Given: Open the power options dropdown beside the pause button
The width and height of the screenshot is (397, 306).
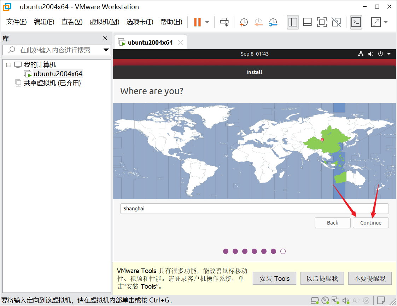Looking at the screenshot, I should tap(207, 22).
